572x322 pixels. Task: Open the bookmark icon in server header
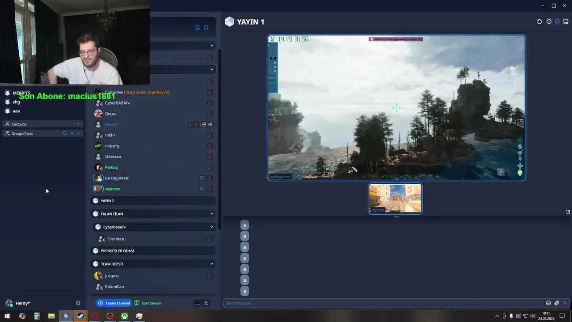[197, 27]
